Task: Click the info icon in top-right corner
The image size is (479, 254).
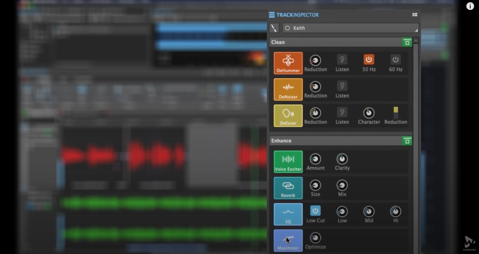Action: point(470,6)
